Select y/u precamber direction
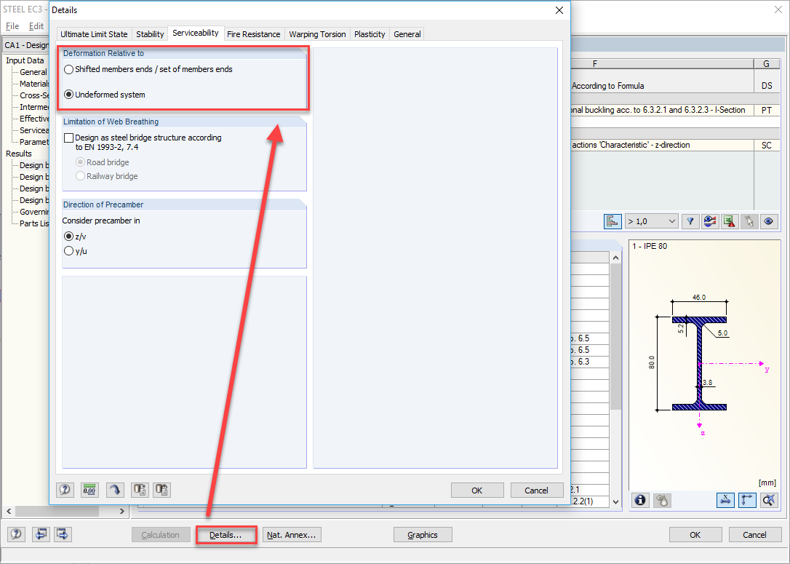The image size is (790, 564). coord(69,251)
